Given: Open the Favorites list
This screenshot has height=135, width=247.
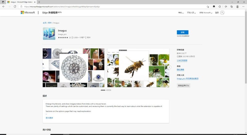Looking at the screenshot, I should (226, 6).
